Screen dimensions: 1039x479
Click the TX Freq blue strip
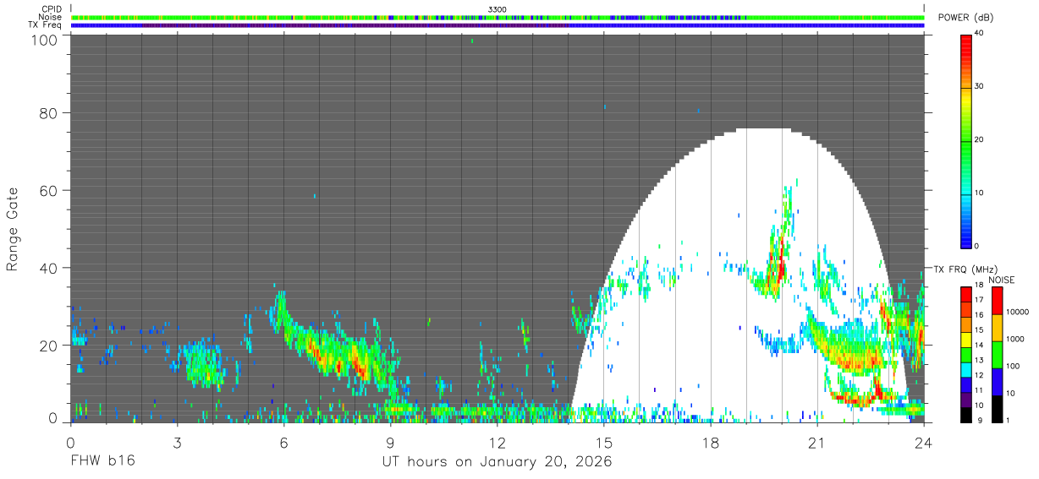point(498,25)
